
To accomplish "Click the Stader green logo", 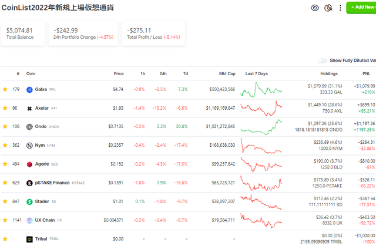I will 29,202.
